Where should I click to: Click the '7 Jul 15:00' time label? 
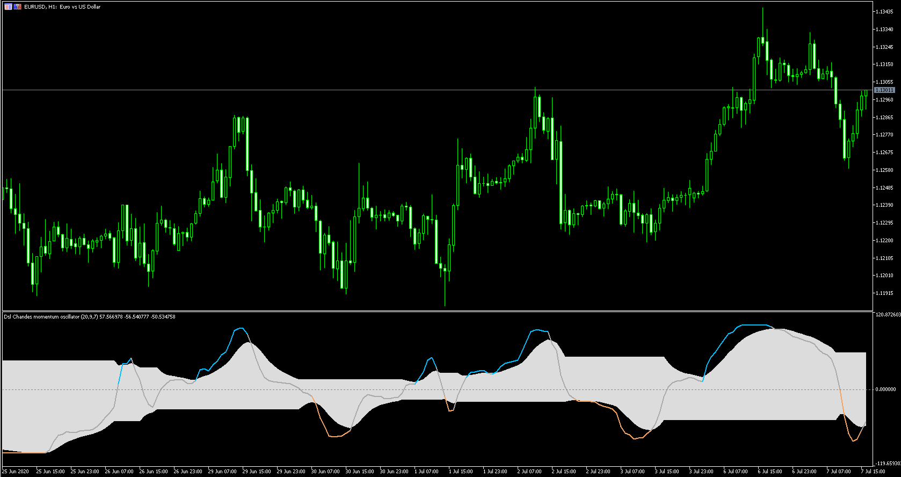873,472
